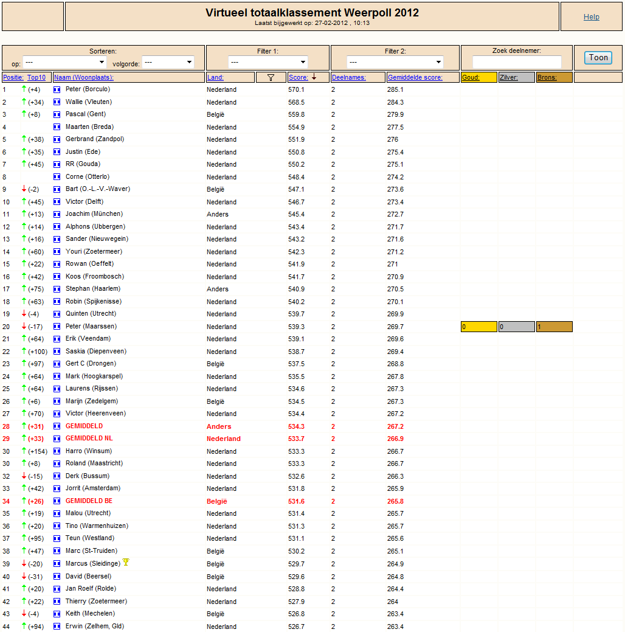
Task: Click the name 'Roland (Maastricht)'
Action: click(x=94, y=464)
